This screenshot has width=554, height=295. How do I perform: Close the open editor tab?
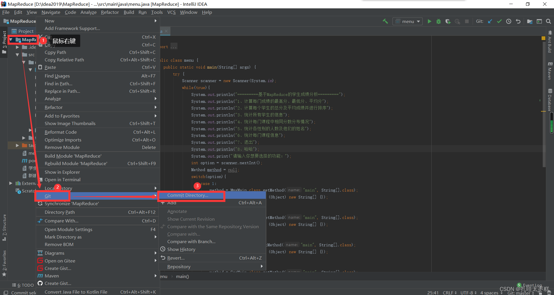(x=167, y=31)
